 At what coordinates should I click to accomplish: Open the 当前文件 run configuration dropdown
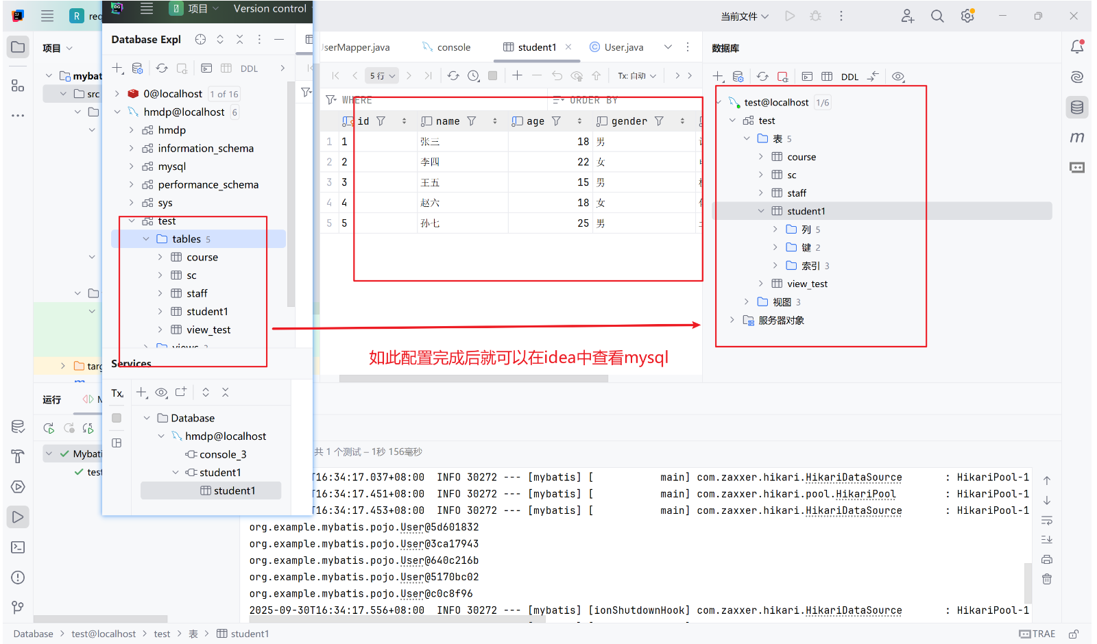coord(745,16)
